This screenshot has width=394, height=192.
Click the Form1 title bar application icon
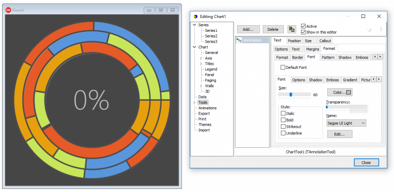[x=9, y=10]
